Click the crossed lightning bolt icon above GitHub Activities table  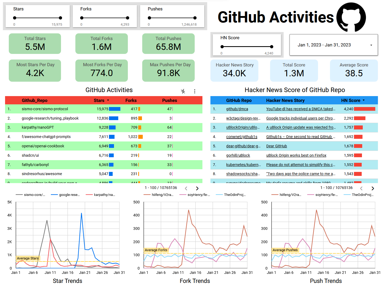click(183, 91)
